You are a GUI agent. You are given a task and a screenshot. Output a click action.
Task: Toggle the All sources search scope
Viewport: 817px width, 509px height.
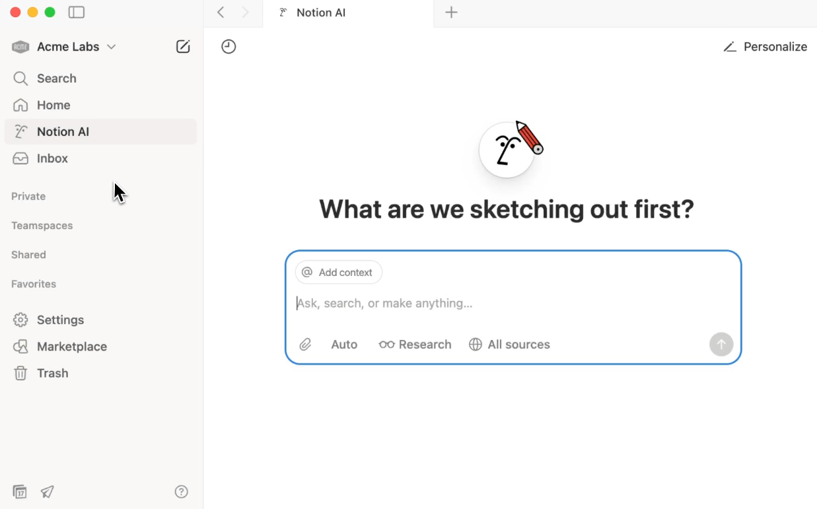point(509,344)
